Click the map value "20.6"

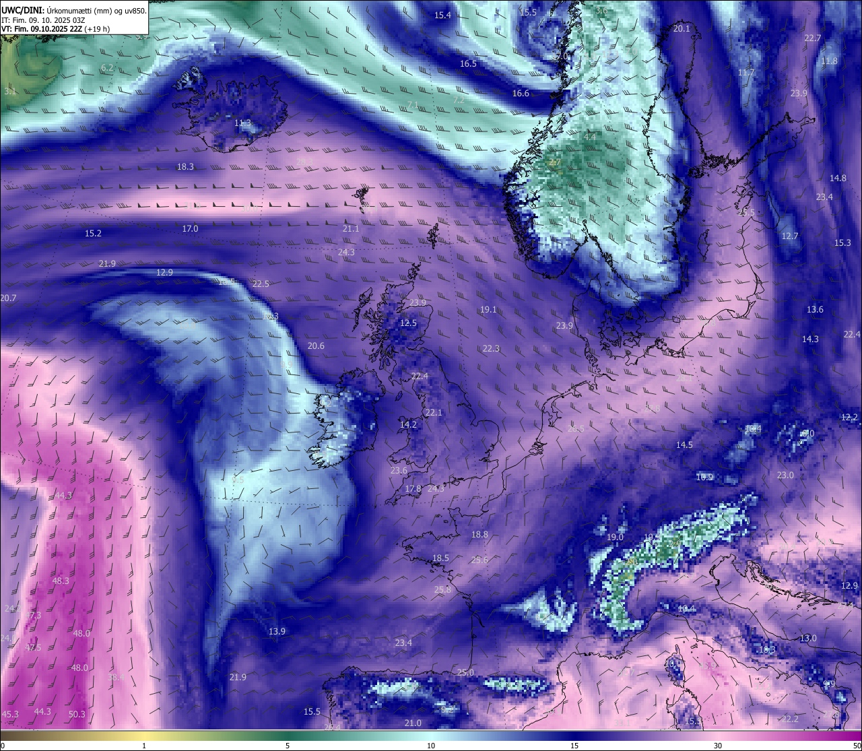tap(316, 346)
